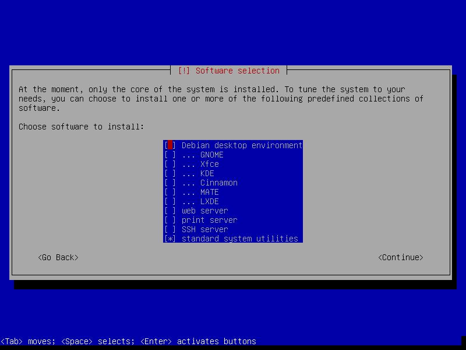Screen dimensions: 466x350
Task: Check the KDE checkbox
Action: (170, 173)
